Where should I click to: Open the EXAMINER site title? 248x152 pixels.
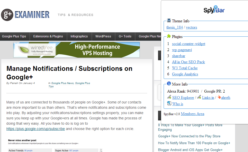32,15
